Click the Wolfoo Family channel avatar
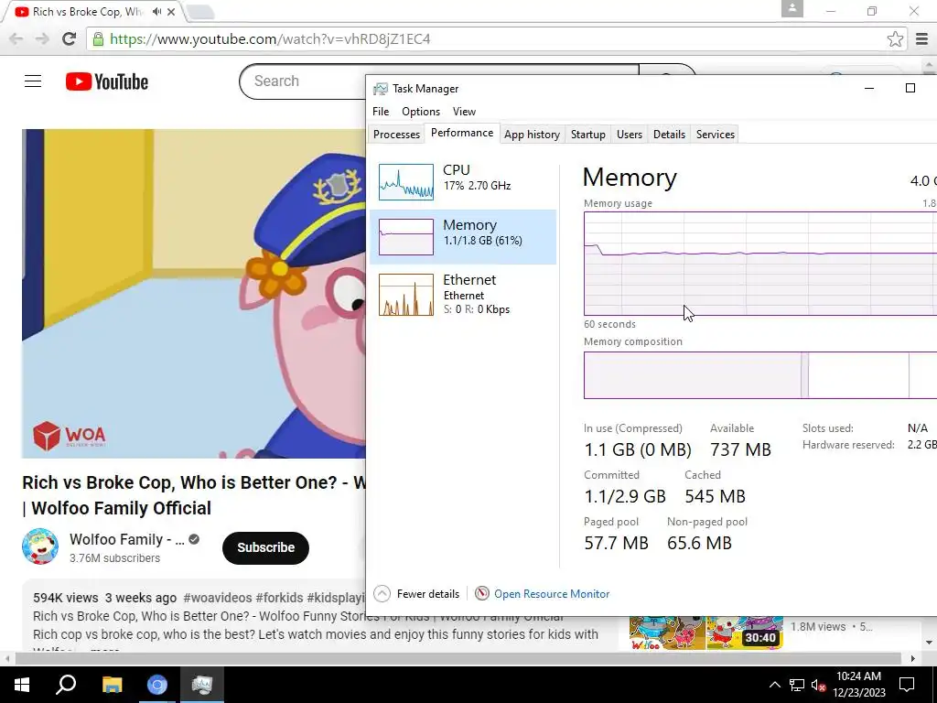The width and height of the screenshot is (937, 703). point(40,546)
